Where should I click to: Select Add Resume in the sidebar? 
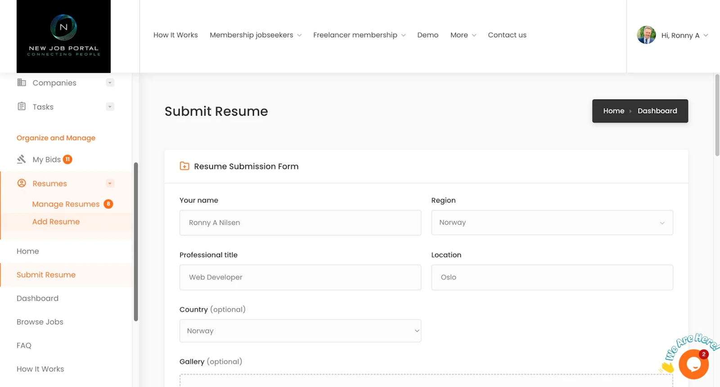(56, 222)
